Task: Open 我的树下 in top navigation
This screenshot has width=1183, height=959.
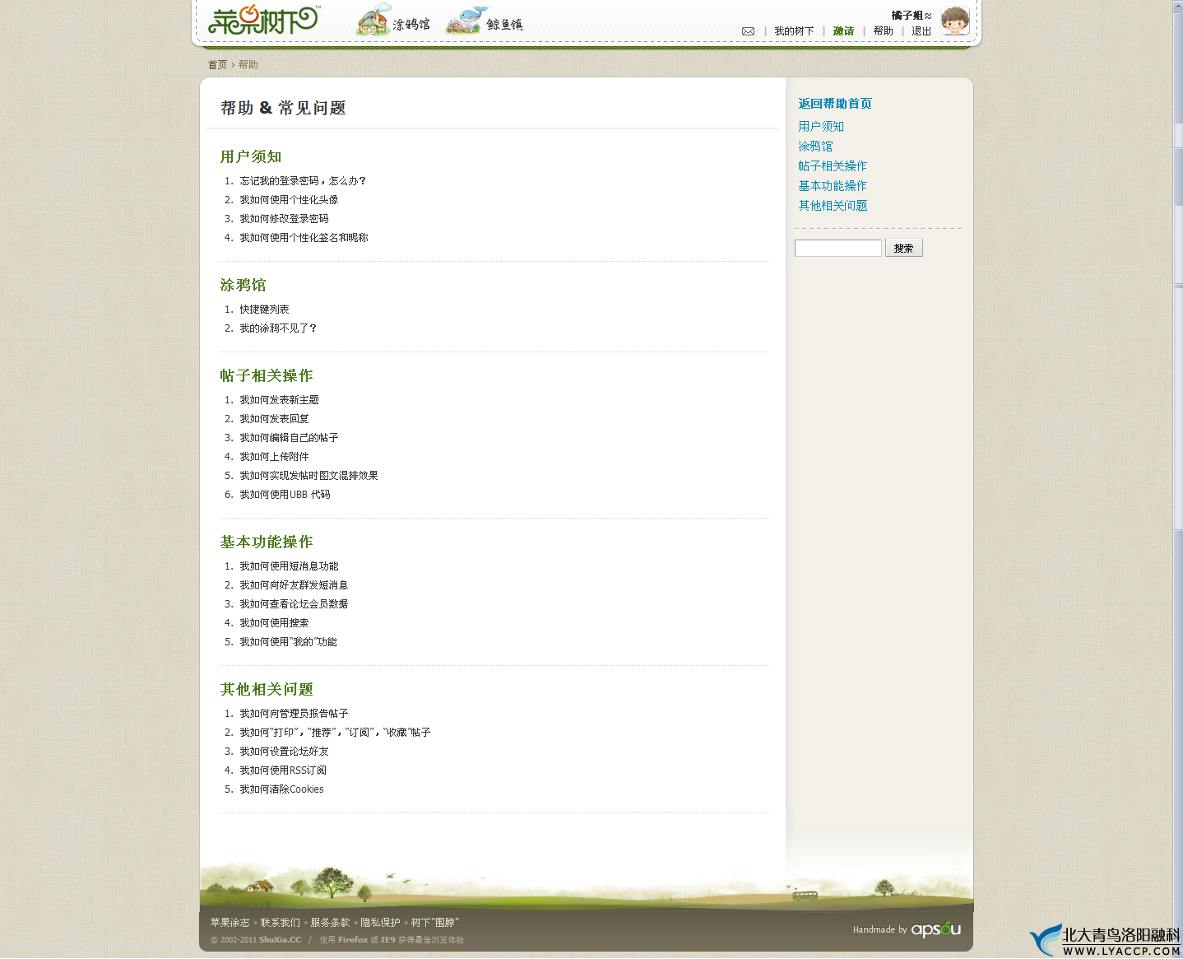Action: 793,31
